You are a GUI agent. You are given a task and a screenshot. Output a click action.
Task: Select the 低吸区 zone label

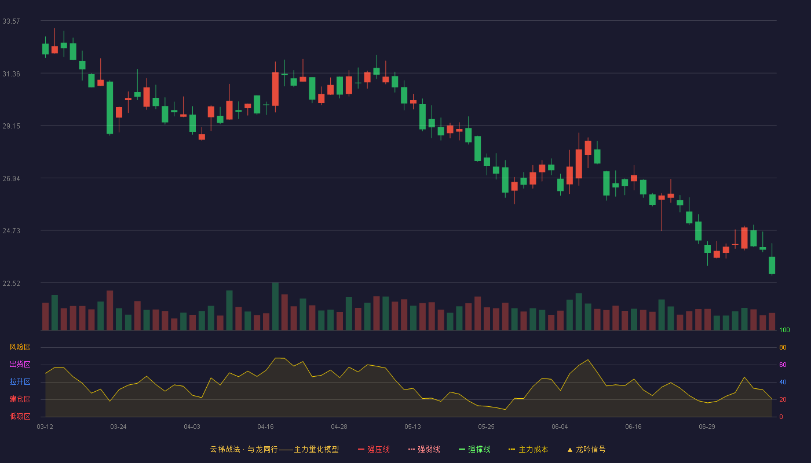click(x=20, y=416)
